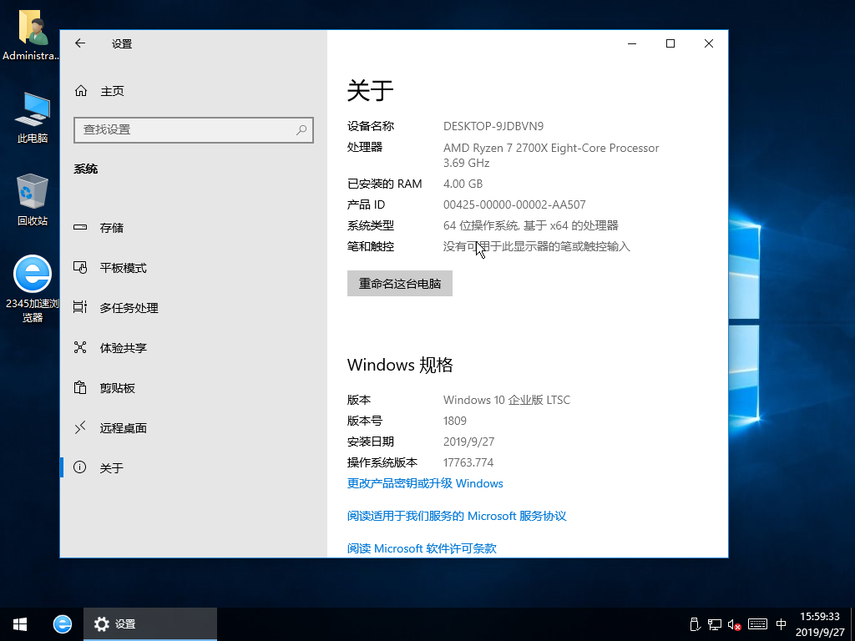
Task: Select the 远程桌面 remote desktop icon
Action: [x=80, y=427]
